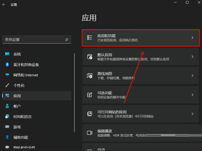Screen dimensions: 202x151
Task: Open 帐户 settings
Action: click(37, 106)
